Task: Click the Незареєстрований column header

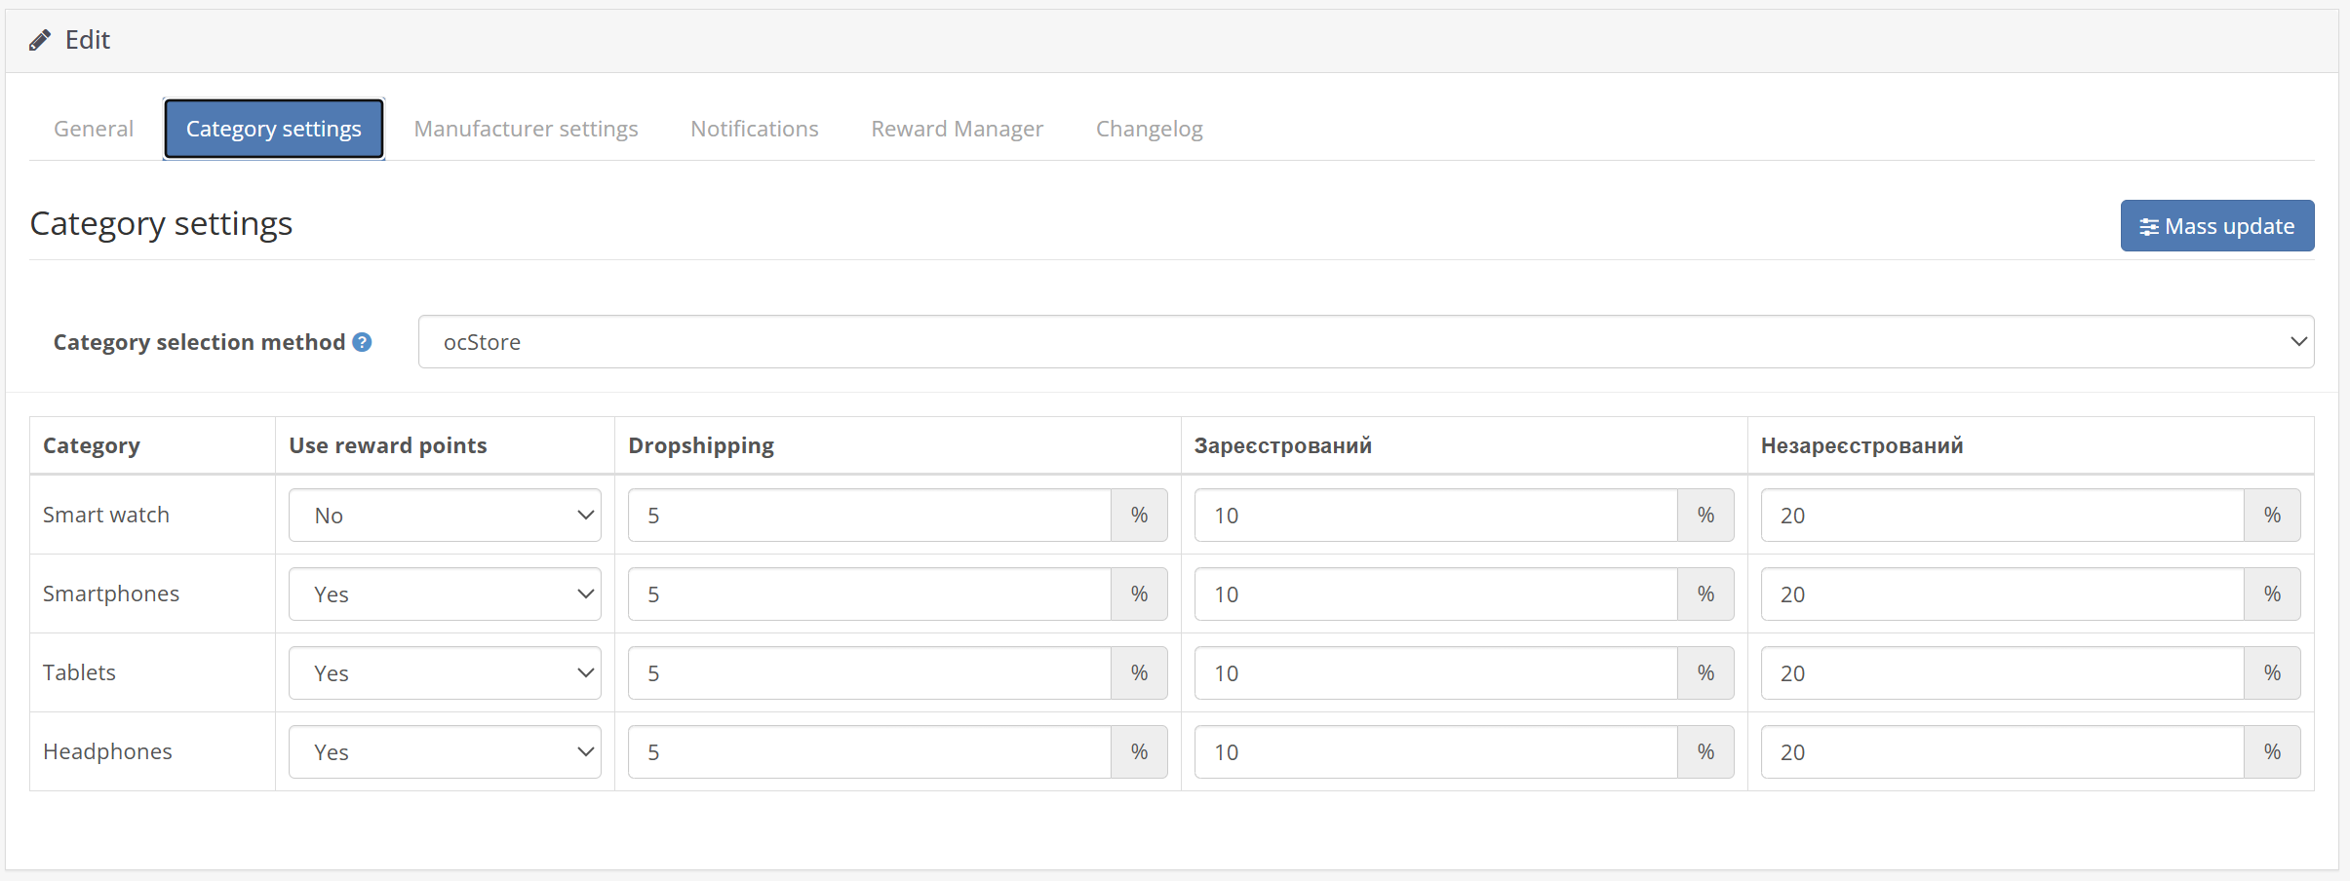Action: coord(1862,445)
